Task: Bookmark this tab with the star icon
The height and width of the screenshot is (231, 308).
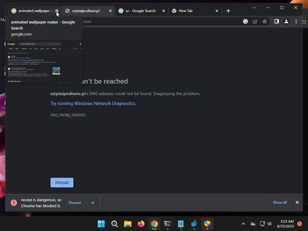Action: click(x=265, y=21)
